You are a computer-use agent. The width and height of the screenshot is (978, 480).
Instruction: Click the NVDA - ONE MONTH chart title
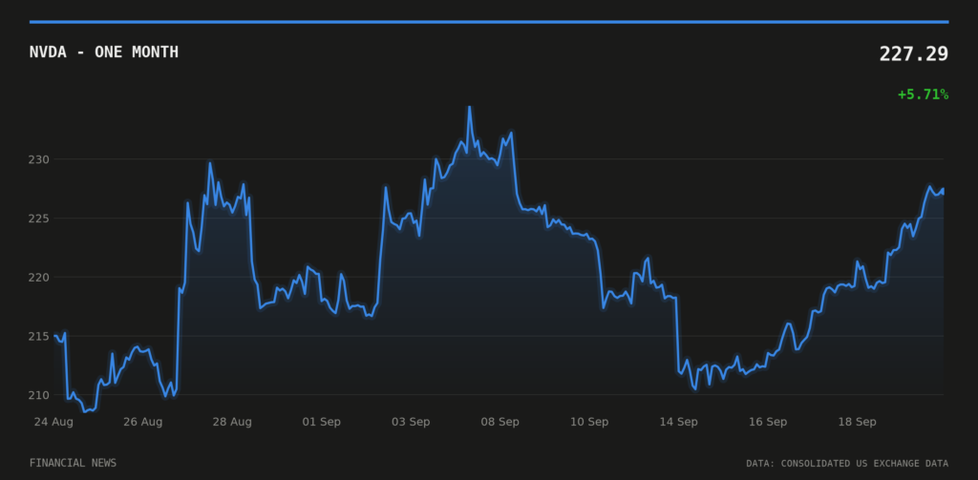[103, 52]
